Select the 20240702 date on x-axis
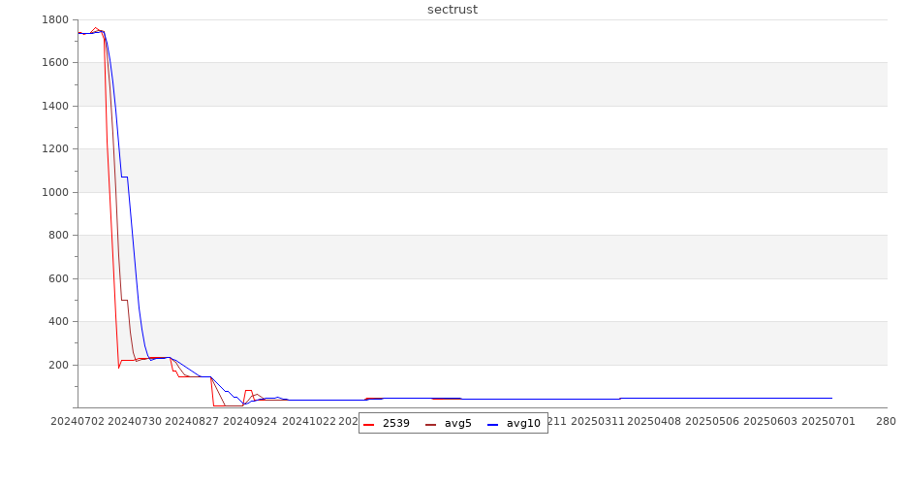This screenshot has height=485, width=906. 77,421
